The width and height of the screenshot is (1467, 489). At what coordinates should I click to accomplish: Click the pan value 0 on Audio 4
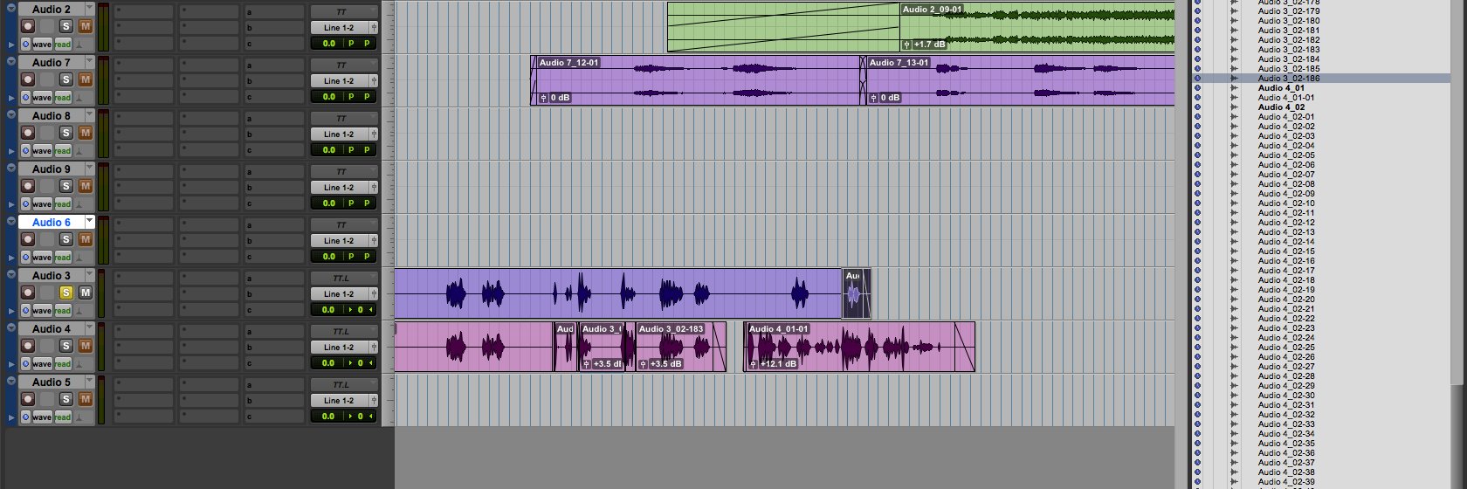point(362,363)
